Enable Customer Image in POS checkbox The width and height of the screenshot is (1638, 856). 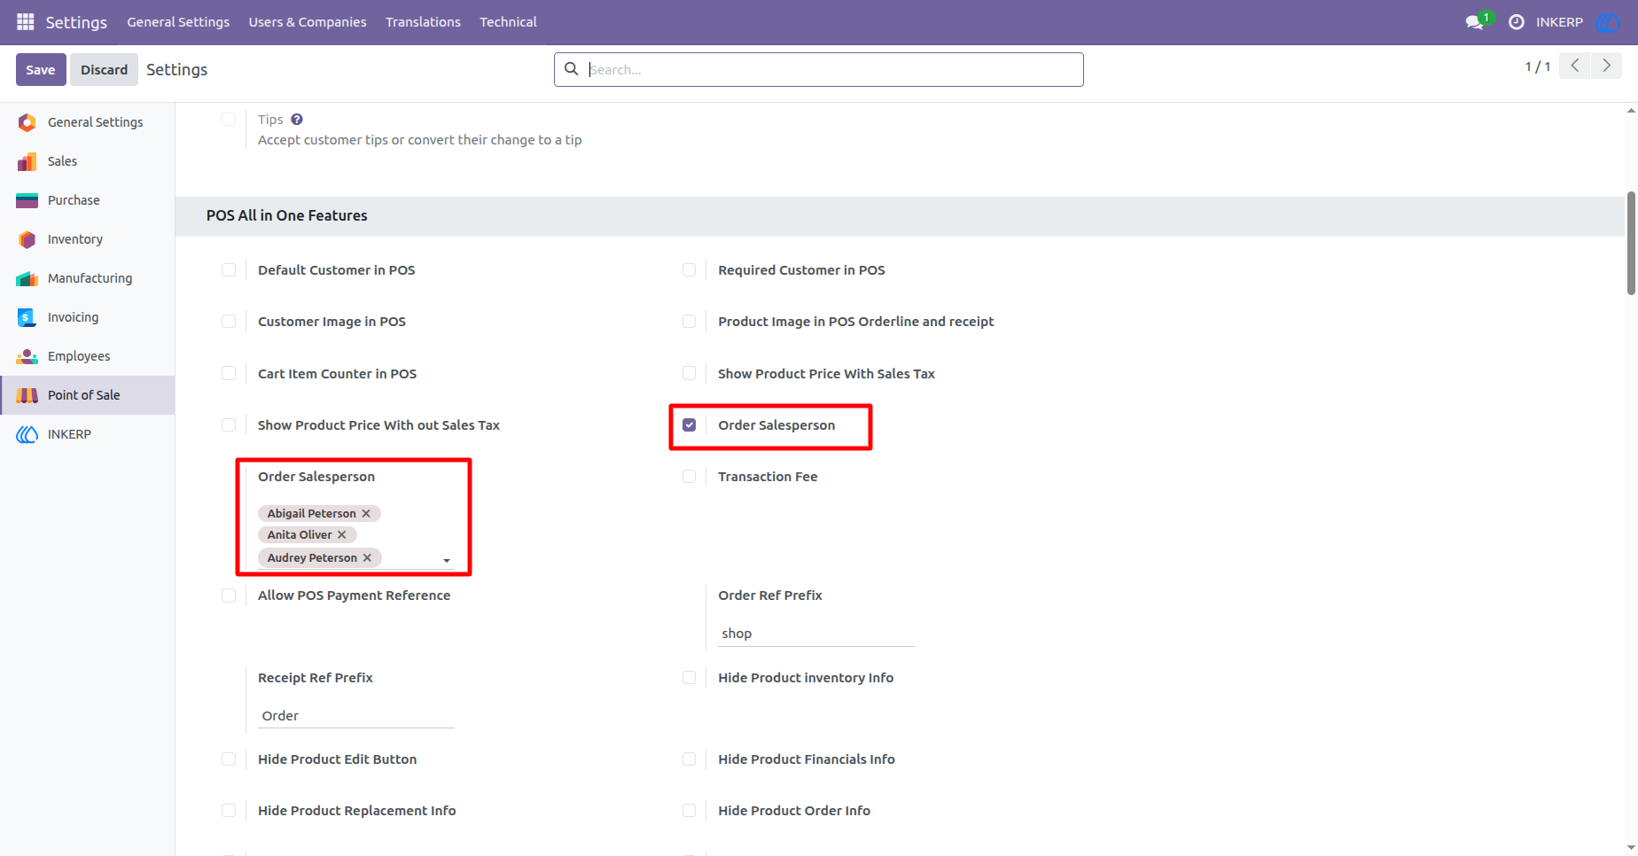click(x=229, y=321)
